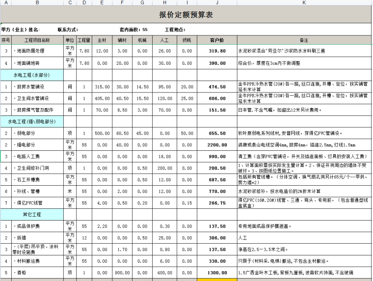Viewport: 373px width, 281px height.
Task: Click main material value 405.00
Action: (102, 98)
